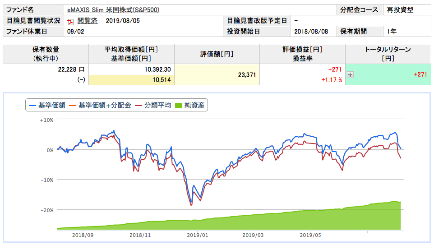This screenshot has width=434, height=245.
Task: Click the 保有数量 (執行中) column header
Action: 46,54
